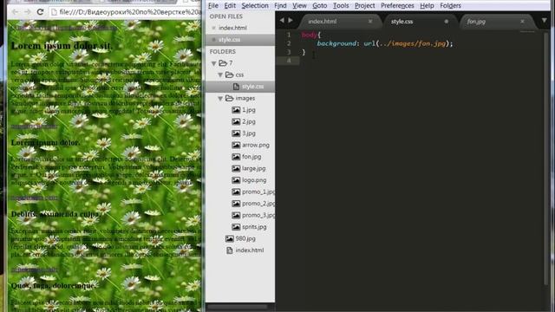Screen dimensions: 555x312
Task: Collapse the folder 7 tree node
Action: click(x=214, y=63)
